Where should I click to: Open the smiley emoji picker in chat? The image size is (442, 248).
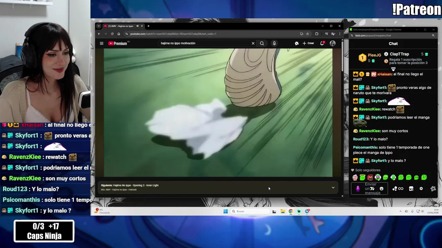[382, 189]
